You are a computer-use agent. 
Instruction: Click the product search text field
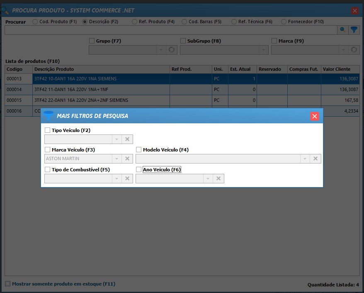click(x=170, y=30)
